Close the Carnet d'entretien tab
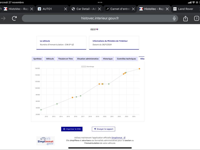The width and height of the screenshot is (200, 150). tap(133, 9)
